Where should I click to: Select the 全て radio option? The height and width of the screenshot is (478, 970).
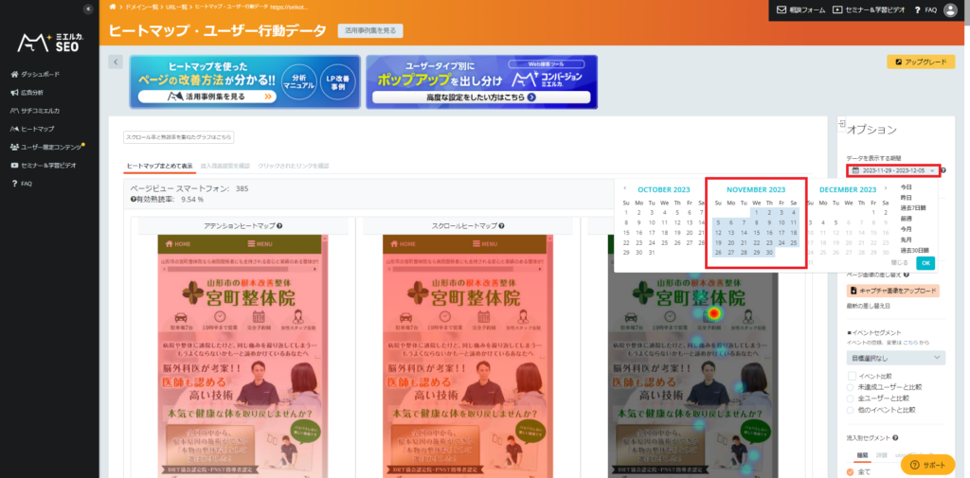click(x=852, y=471)
